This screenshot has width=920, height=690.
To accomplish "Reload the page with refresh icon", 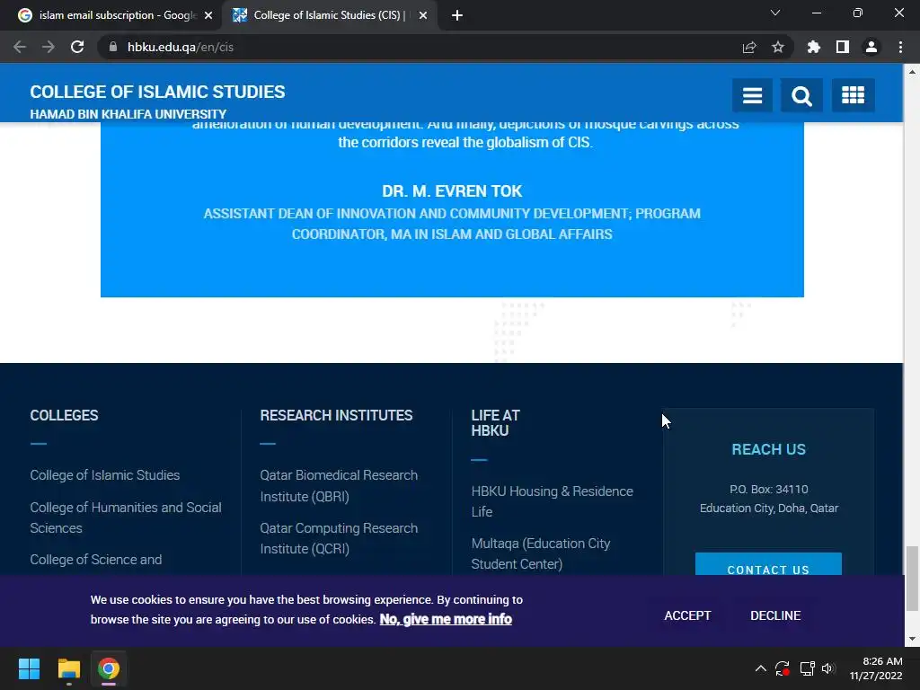I will coord(77,47).
